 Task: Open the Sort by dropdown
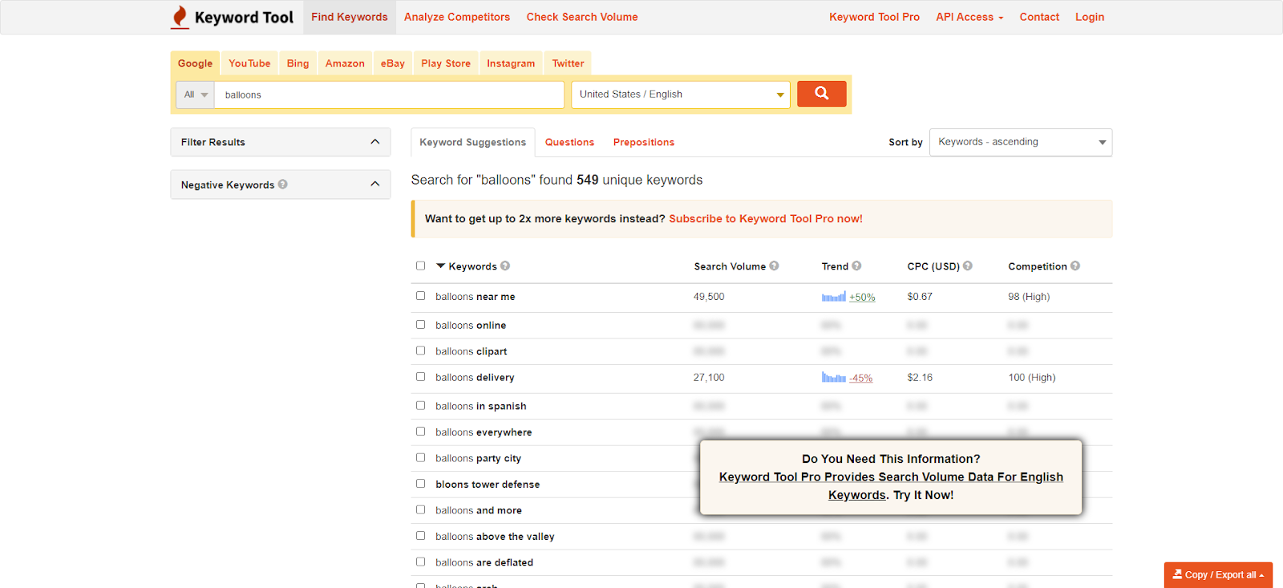pos(1021,142)
